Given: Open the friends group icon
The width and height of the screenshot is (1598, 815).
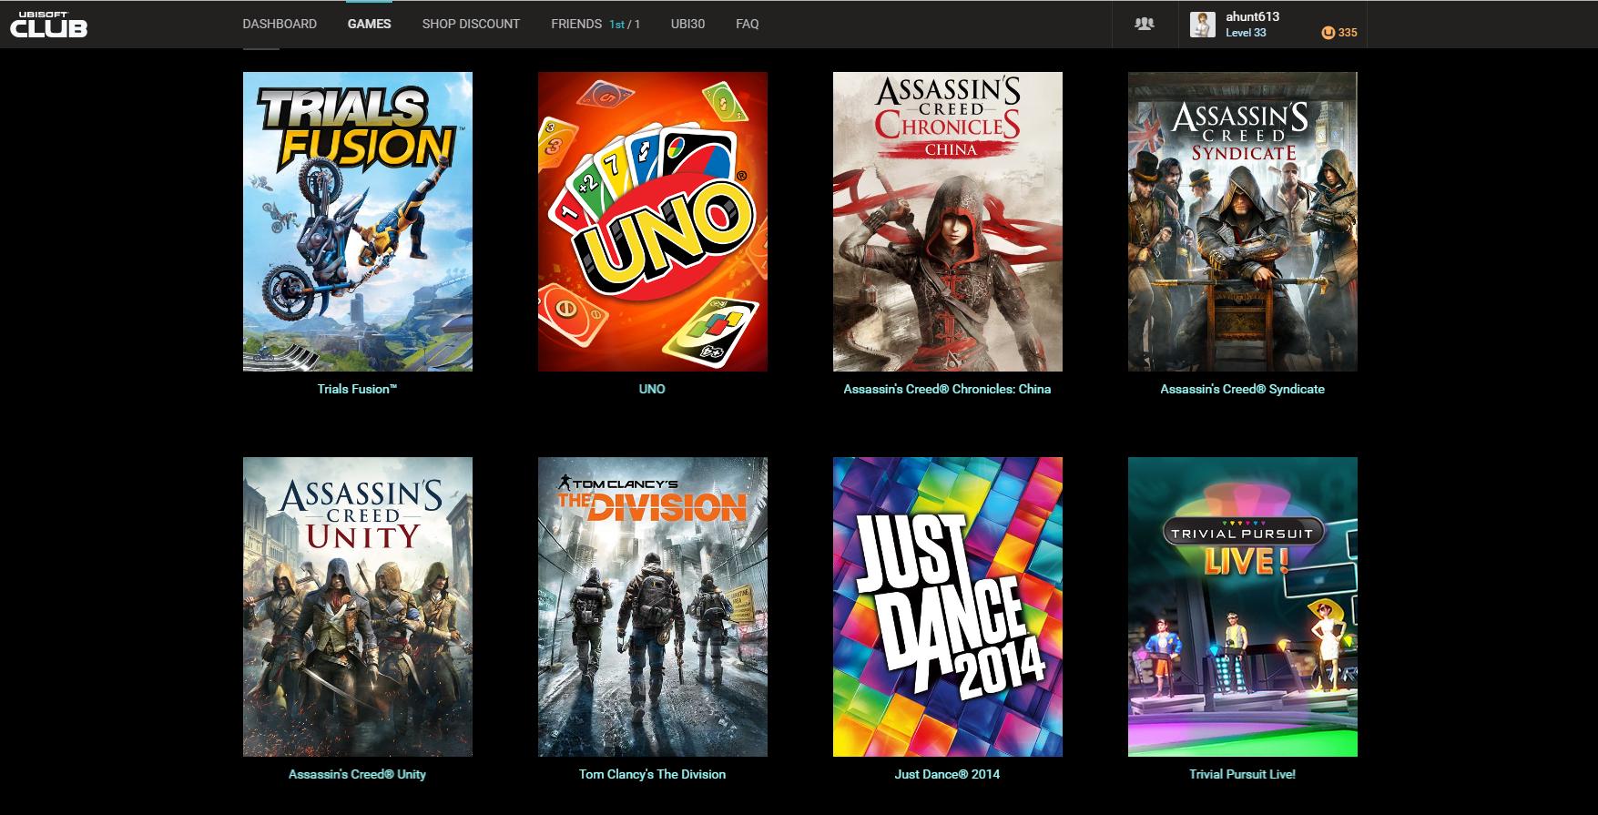Looking at the screenshot, I should (x=1145, y=25).
